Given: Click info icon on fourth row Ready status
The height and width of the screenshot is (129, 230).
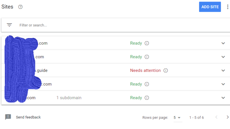Looking at the screenshot, I should click(147, 84).
